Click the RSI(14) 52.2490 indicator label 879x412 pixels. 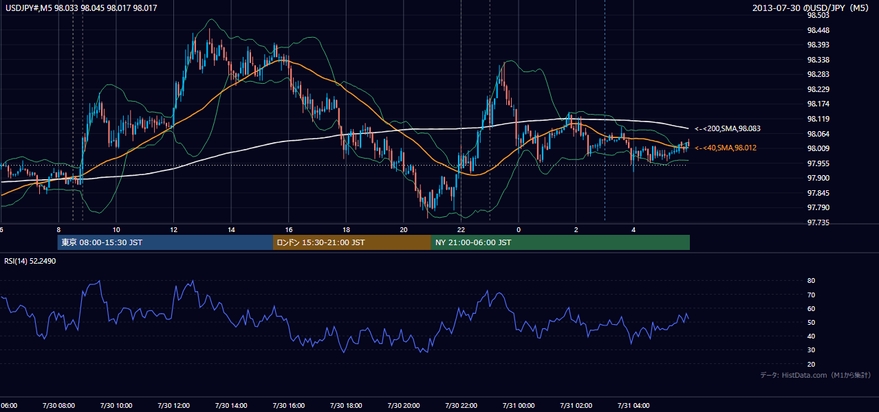pos(30,261)
